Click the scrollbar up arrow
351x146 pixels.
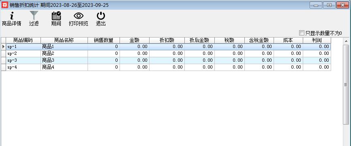coord(346,41)
